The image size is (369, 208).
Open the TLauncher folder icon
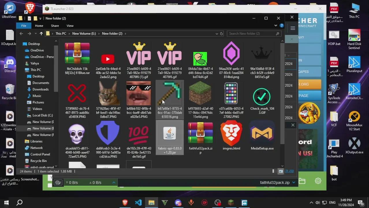tap(302, 181)
